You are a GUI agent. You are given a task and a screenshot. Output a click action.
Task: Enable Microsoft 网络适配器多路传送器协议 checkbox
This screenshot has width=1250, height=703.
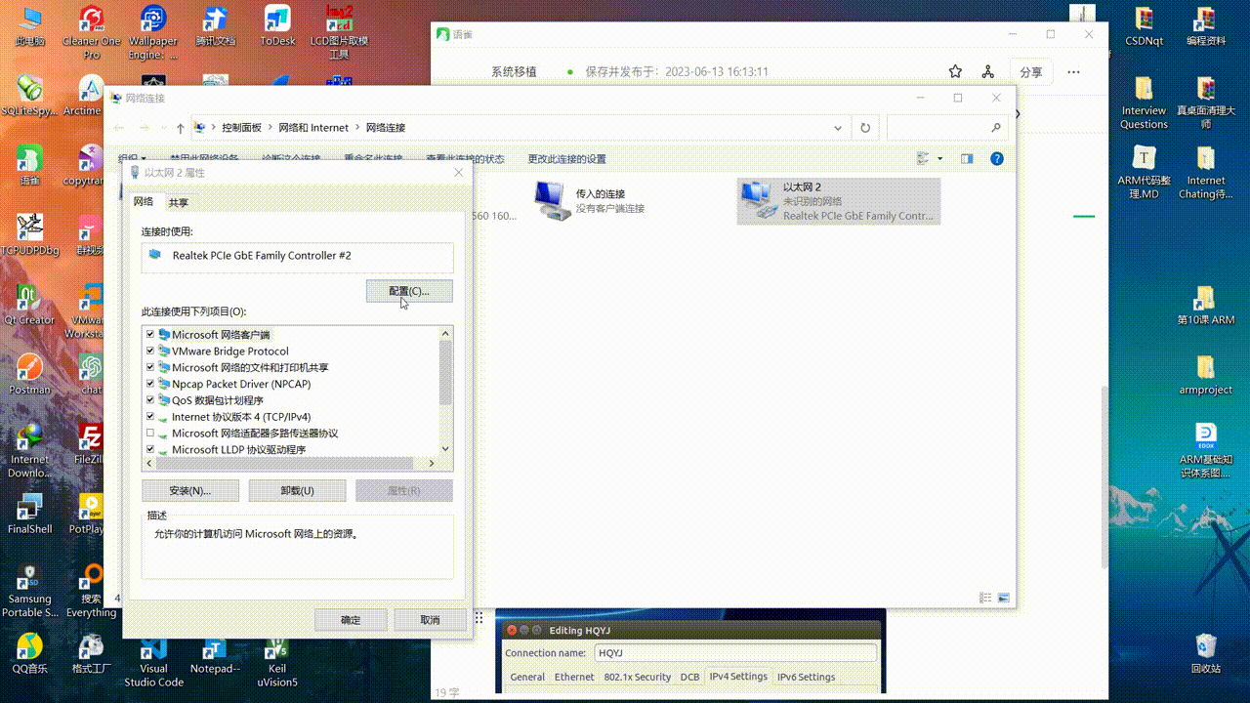pos(150,434)
